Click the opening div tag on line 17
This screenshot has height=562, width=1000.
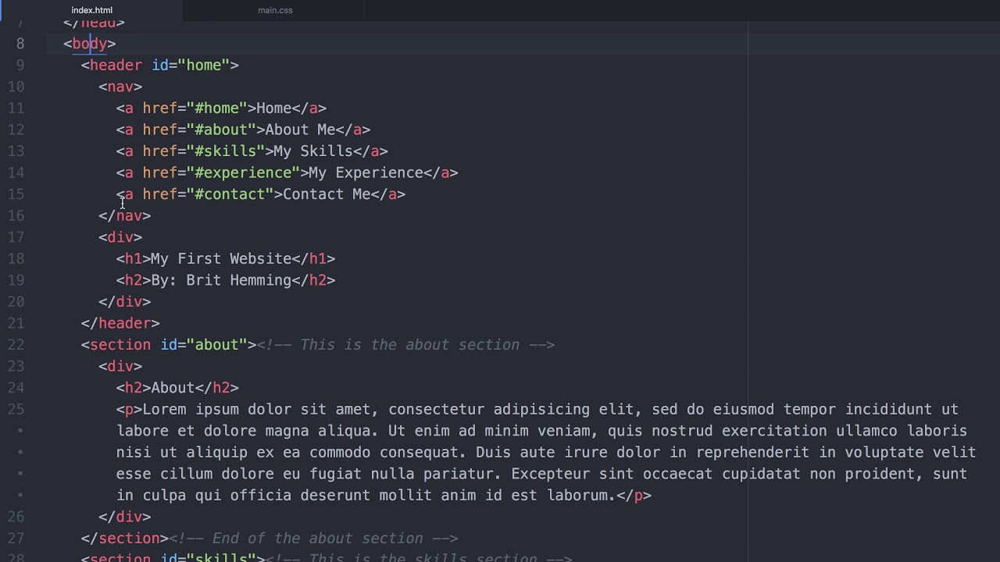pos(120,237)
